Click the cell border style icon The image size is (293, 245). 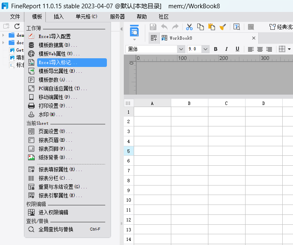pyautogui.click(x=282, y=49)
